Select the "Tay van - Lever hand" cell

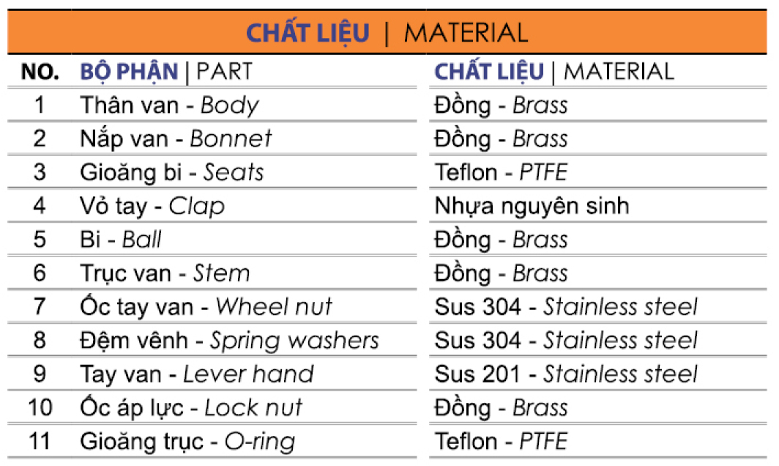pos(196,374)
